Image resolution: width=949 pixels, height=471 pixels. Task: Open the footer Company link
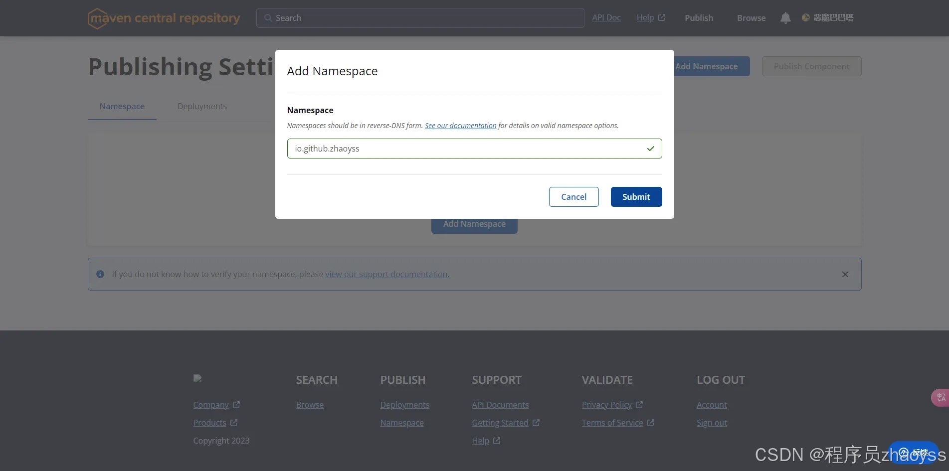click(211, 405)
